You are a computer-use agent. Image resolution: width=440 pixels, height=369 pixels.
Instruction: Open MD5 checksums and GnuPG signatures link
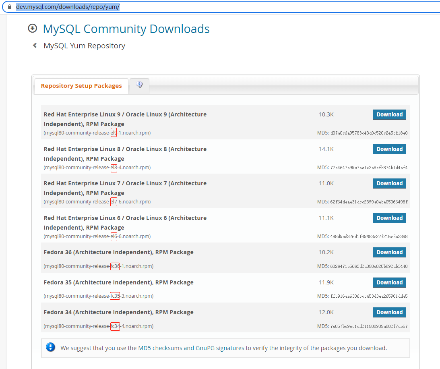191,348
